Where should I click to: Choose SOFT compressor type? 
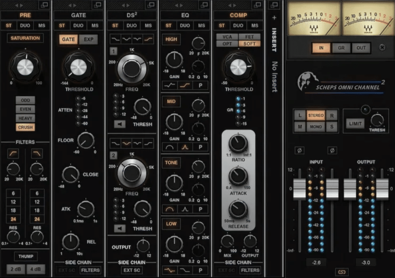click(249, 44)
